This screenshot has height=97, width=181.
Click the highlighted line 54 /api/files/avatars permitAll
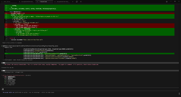[89, 54]
